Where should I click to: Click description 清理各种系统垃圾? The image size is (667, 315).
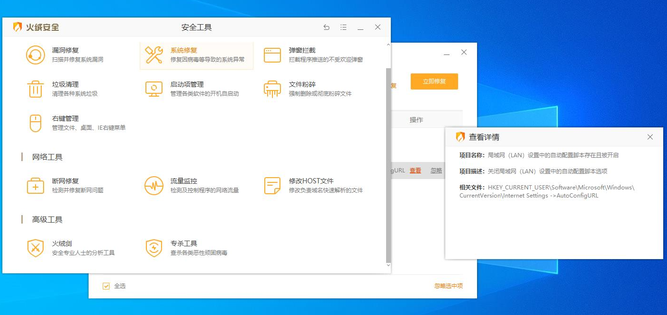(75, 94)
